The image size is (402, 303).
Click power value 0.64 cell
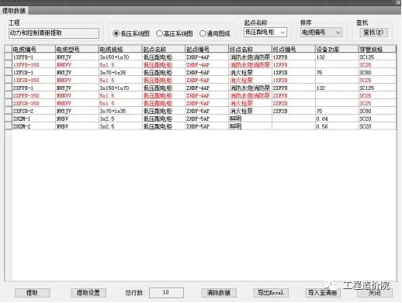(337, 119)
